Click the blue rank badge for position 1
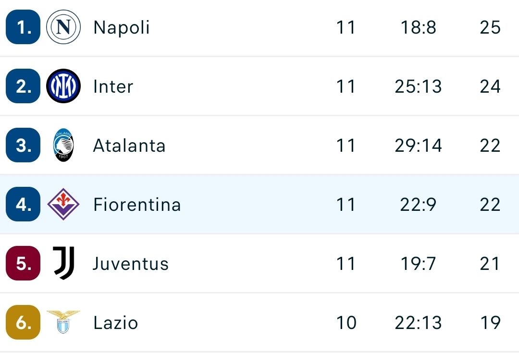This screenshot has width=519, height=353. (22, 27)
